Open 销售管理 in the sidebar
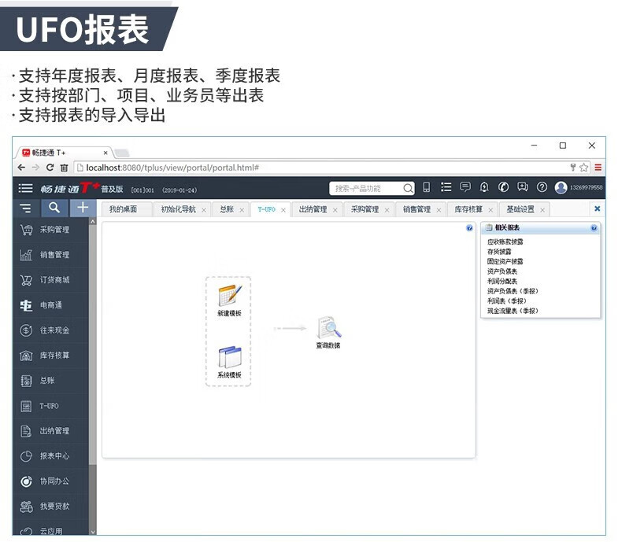This screenshot has width=622, height=542. (x=50, y=255)
